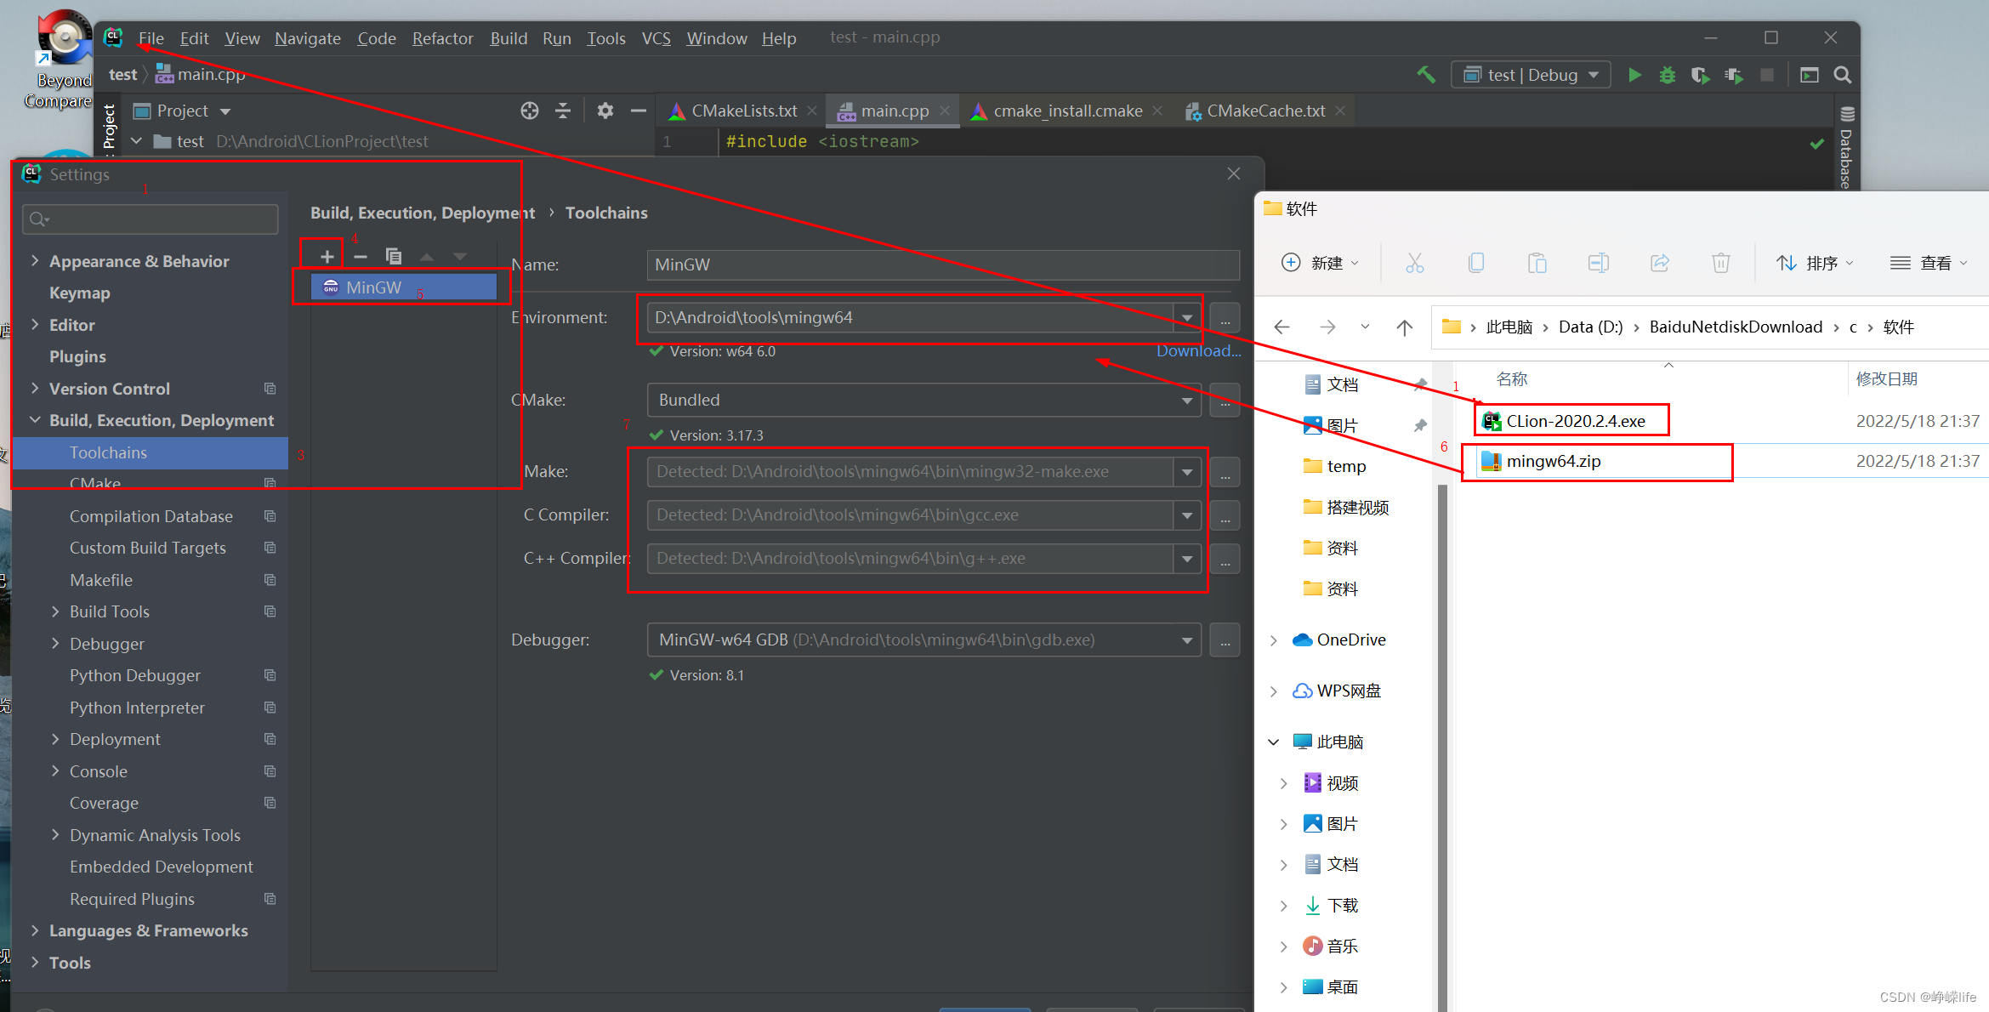The height and width of the screenshot is (1012, 1989).
Task: Expand Appearance & Behavior settings node
Action: click(35, 261)
